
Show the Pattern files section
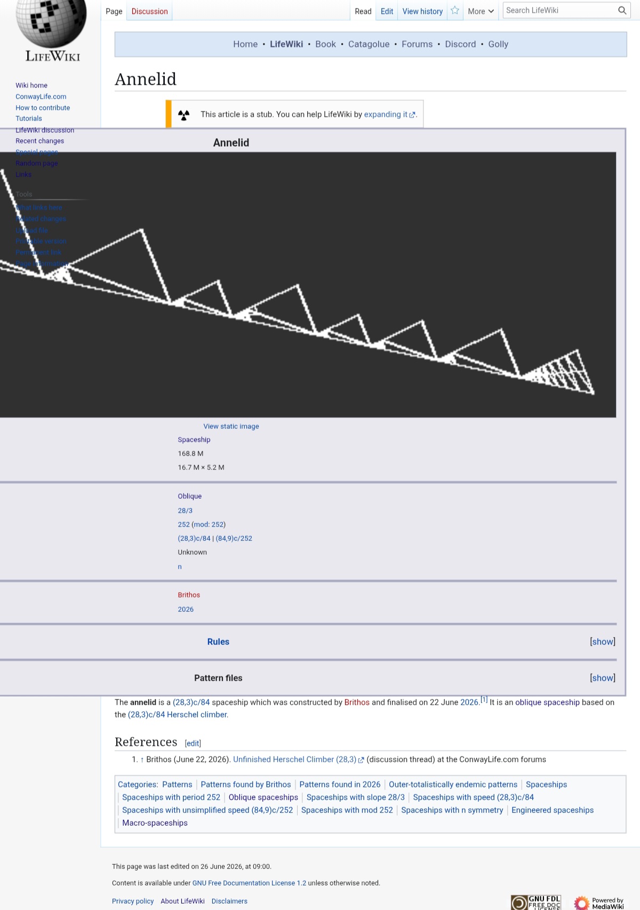click(x=603, y=678)
